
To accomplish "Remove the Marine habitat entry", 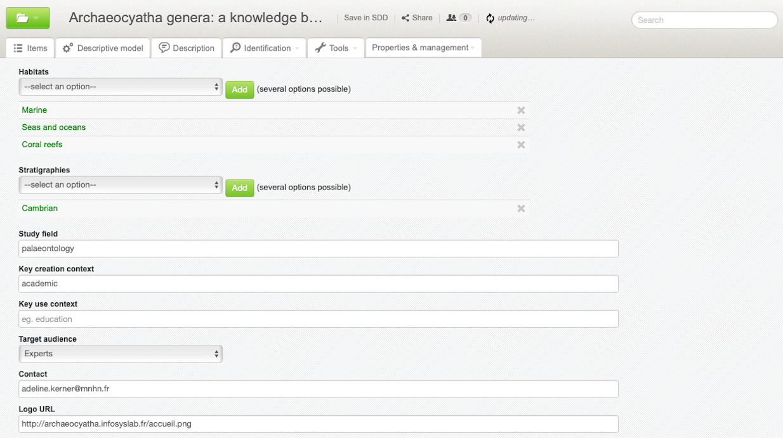I will (x=521, y=110).
